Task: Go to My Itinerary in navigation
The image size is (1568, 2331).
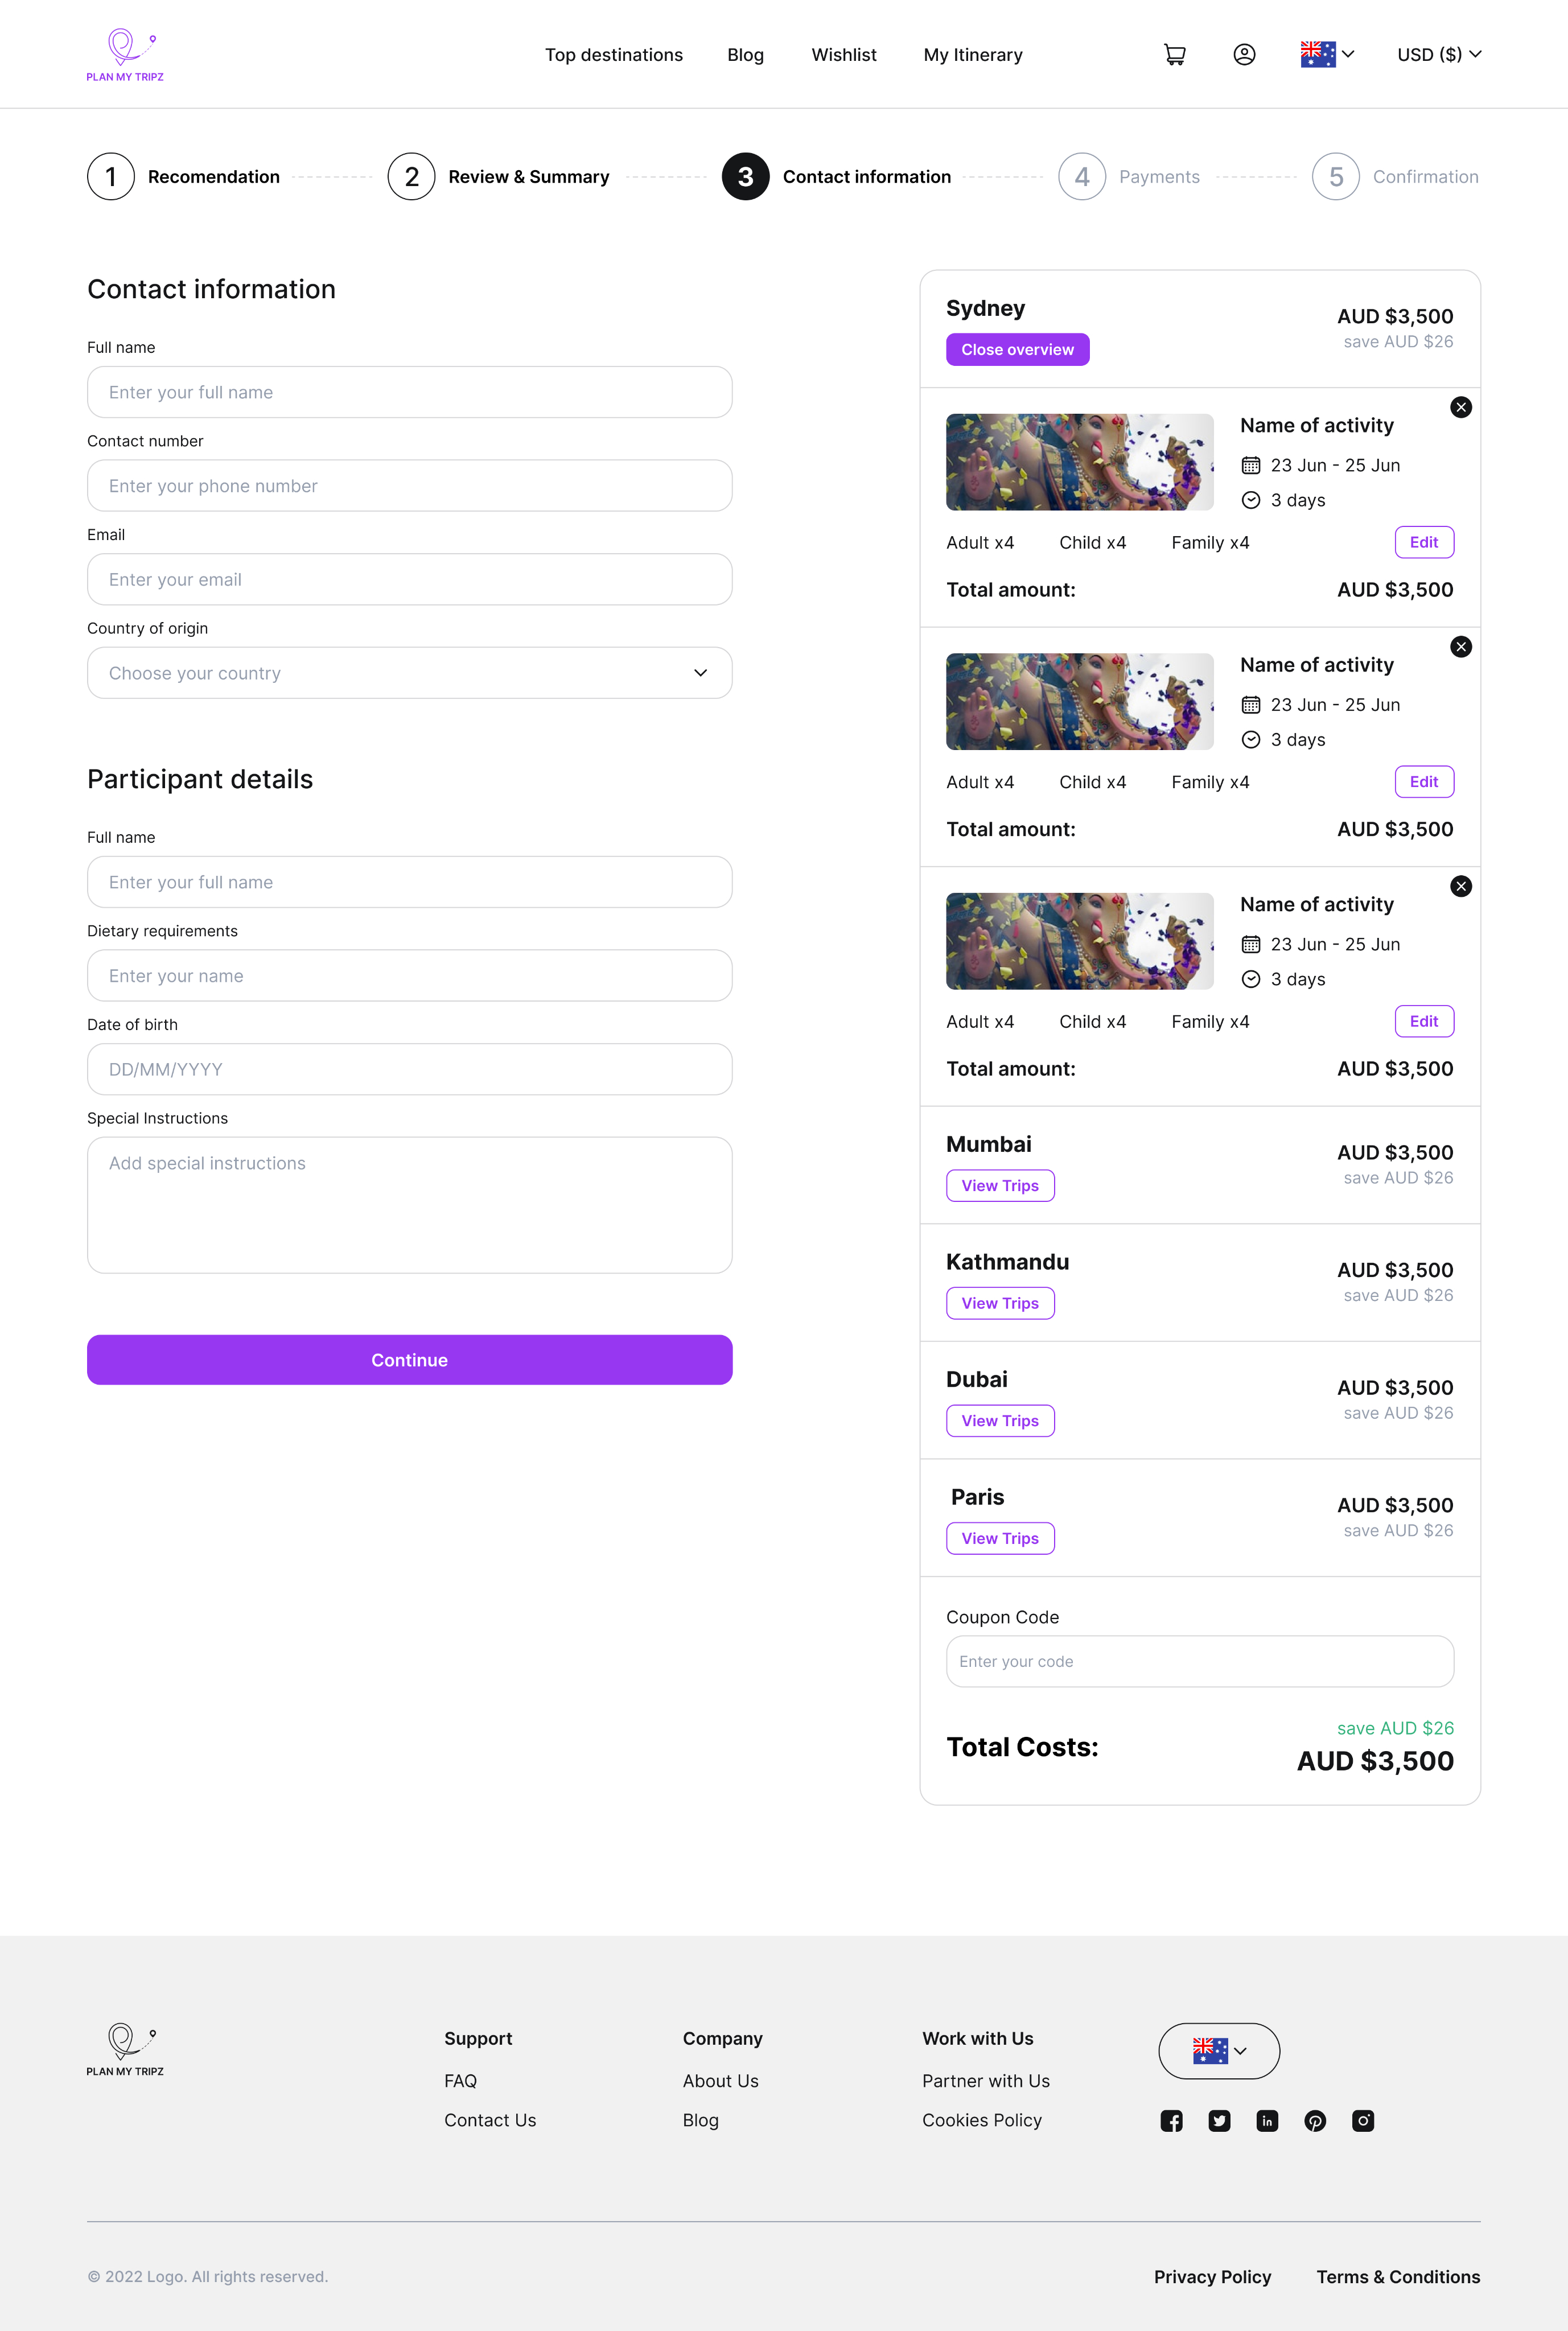Action: point(973,55)
